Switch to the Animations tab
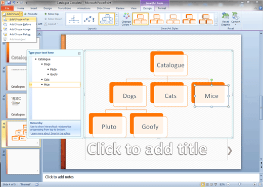The height and width of the screenshot is (187, 263). [84, 8]
